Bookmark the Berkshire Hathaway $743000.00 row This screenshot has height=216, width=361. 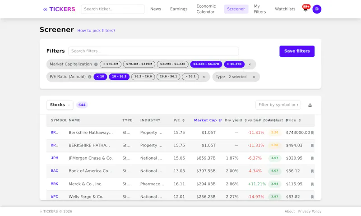click(x=312, y=133)
